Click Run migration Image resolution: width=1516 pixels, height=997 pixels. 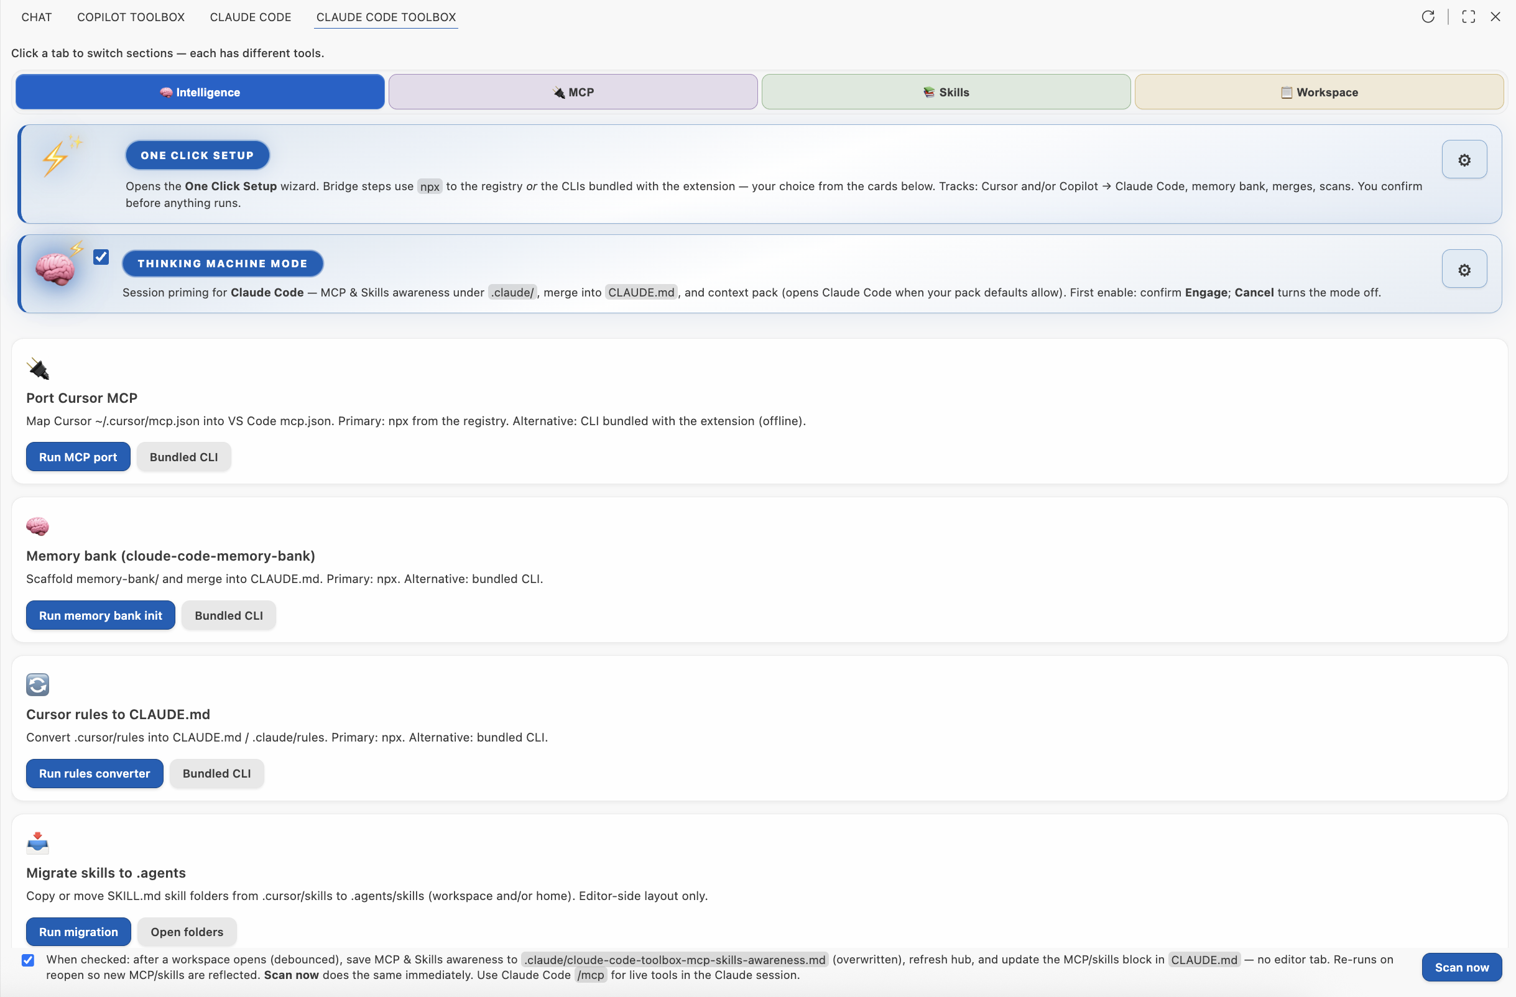[78, 932]
